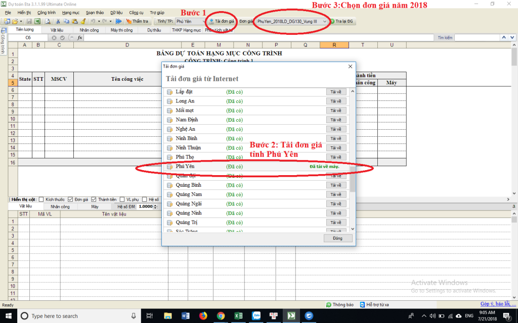518x323 pixels.
Task: Click Tải về for Quảng Ngãi
Action: tap(336, 204)
